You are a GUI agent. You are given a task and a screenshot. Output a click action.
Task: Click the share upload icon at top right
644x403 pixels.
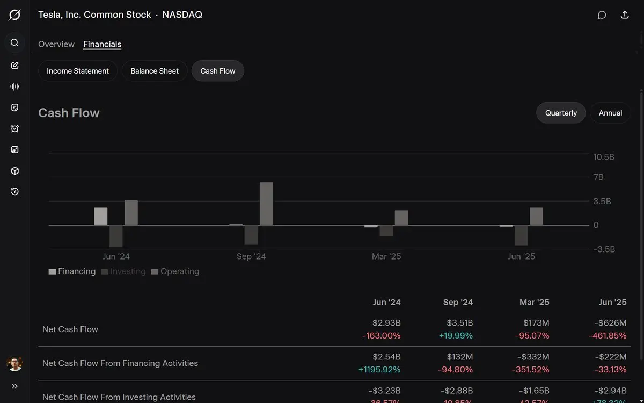click(625, 15)
